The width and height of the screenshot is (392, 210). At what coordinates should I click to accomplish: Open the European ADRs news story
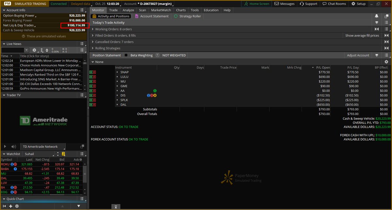(x=51, y=61)
